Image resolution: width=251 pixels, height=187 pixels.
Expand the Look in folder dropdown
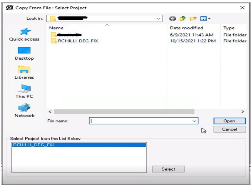tap(158, 19)
